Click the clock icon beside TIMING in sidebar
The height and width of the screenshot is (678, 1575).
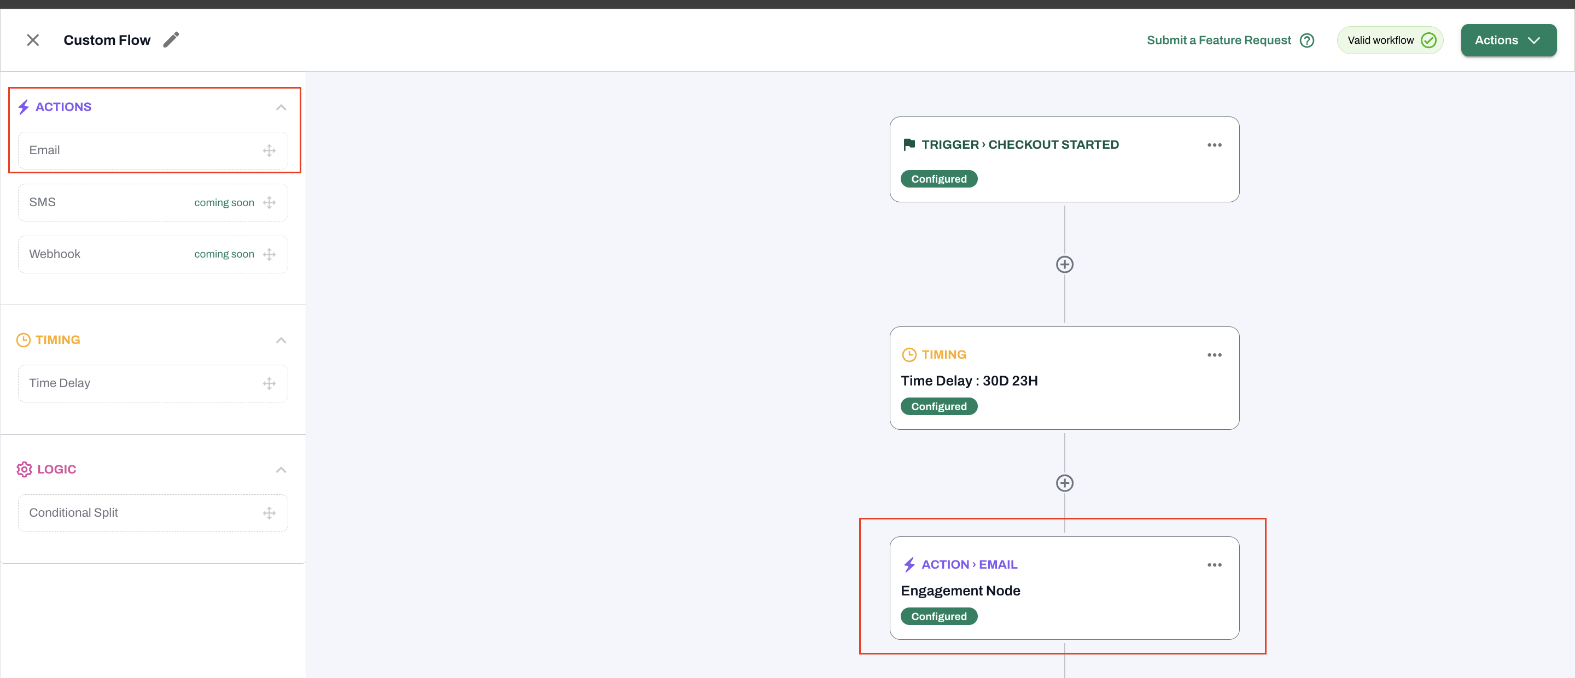click(x=23, y=340)
